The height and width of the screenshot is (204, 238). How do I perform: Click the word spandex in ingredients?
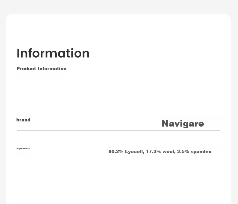pyautogui.click(x=201, y=152)
